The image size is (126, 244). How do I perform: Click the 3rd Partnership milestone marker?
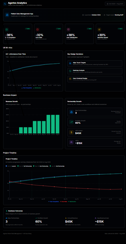(50, 166)
